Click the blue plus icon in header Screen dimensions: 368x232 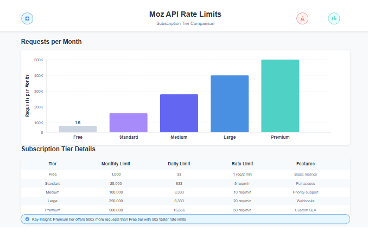tap(27, 18)
